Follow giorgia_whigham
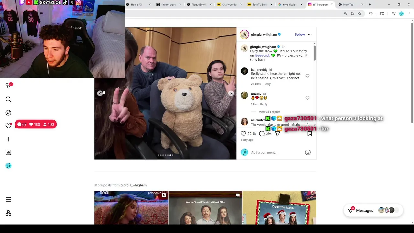Image resolution: width=414 pixels, height=233 pixels. pyautogui.click(x=300, y=34)
